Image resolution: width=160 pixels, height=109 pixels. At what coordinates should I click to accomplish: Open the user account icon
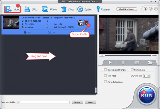click(x=146, y=9)
